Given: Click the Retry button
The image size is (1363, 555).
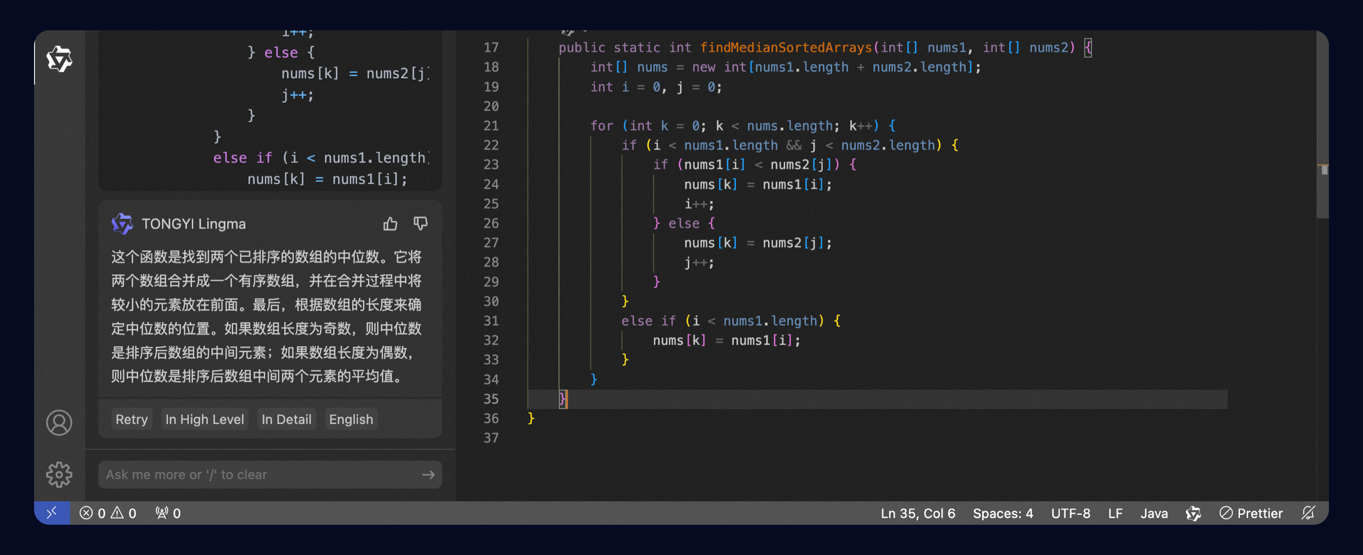Looking at the screenshot, I should click(x=131, y=419).
